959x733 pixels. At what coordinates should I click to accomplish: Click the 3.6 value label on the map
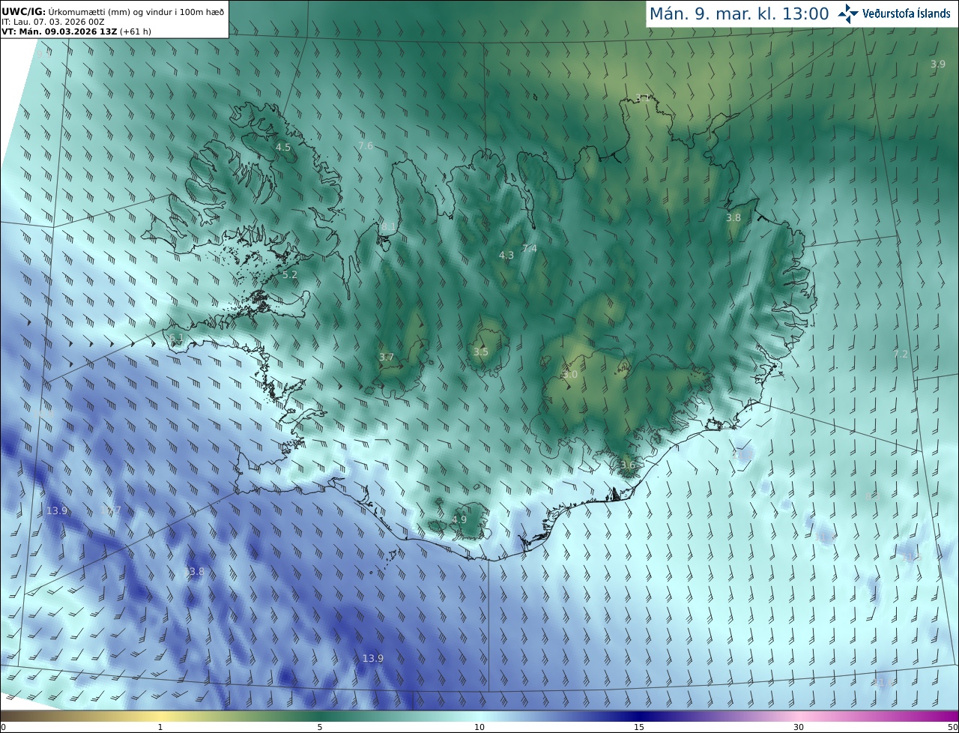(x=628, y=465)
